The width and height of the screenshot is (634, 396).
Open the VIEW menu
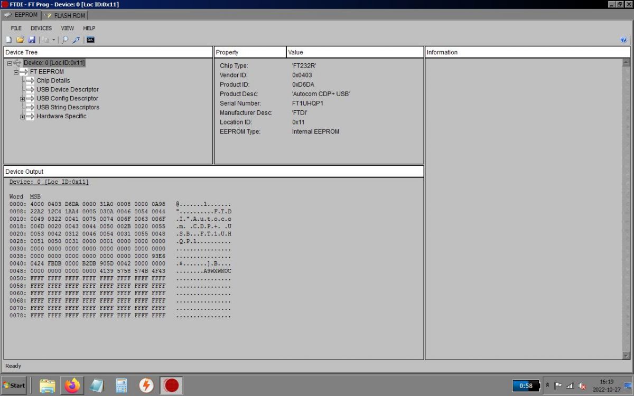click(68, 28)
